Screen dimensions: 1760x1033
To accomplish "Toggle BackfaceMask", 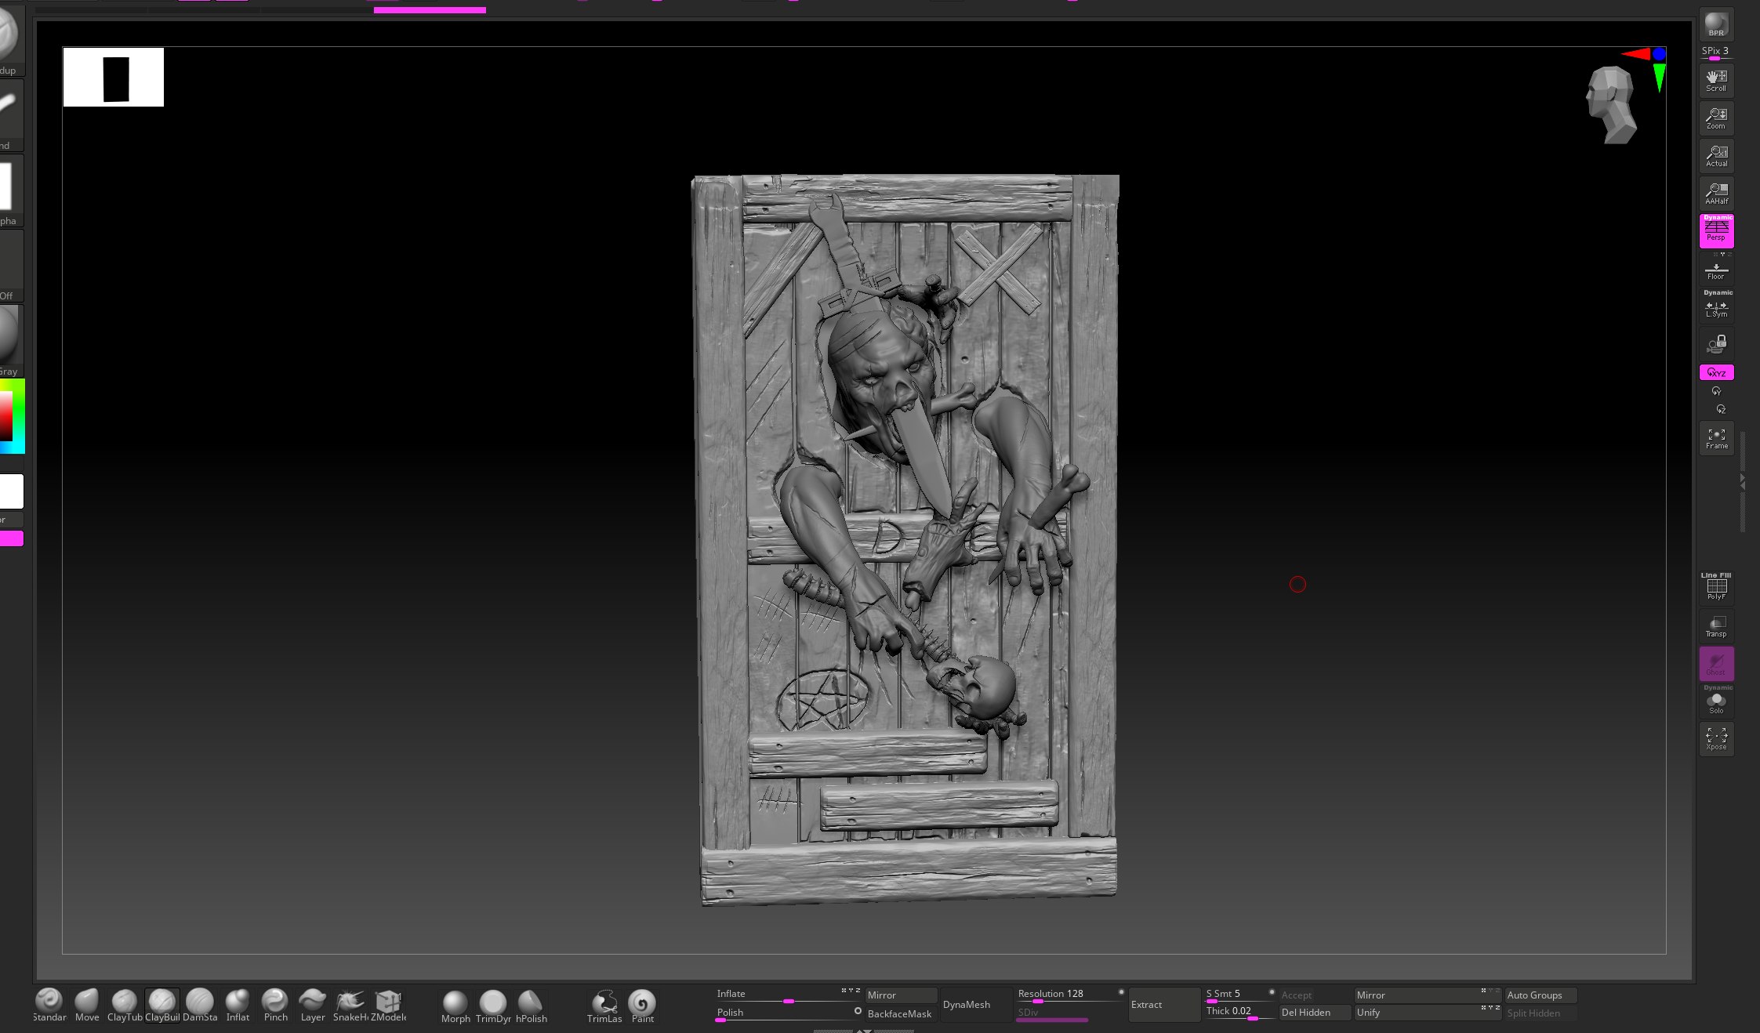I will [x=900, y=1013].
